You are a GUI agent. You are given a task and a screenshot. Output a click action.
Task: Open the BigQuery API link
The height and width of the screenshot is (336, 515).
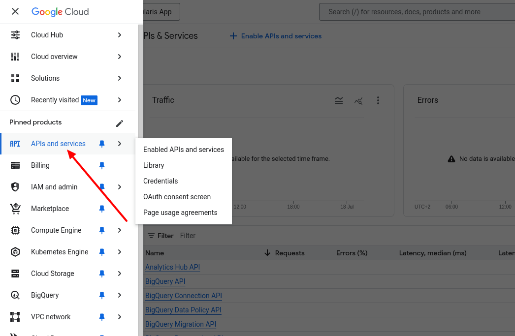coord(165,281)
